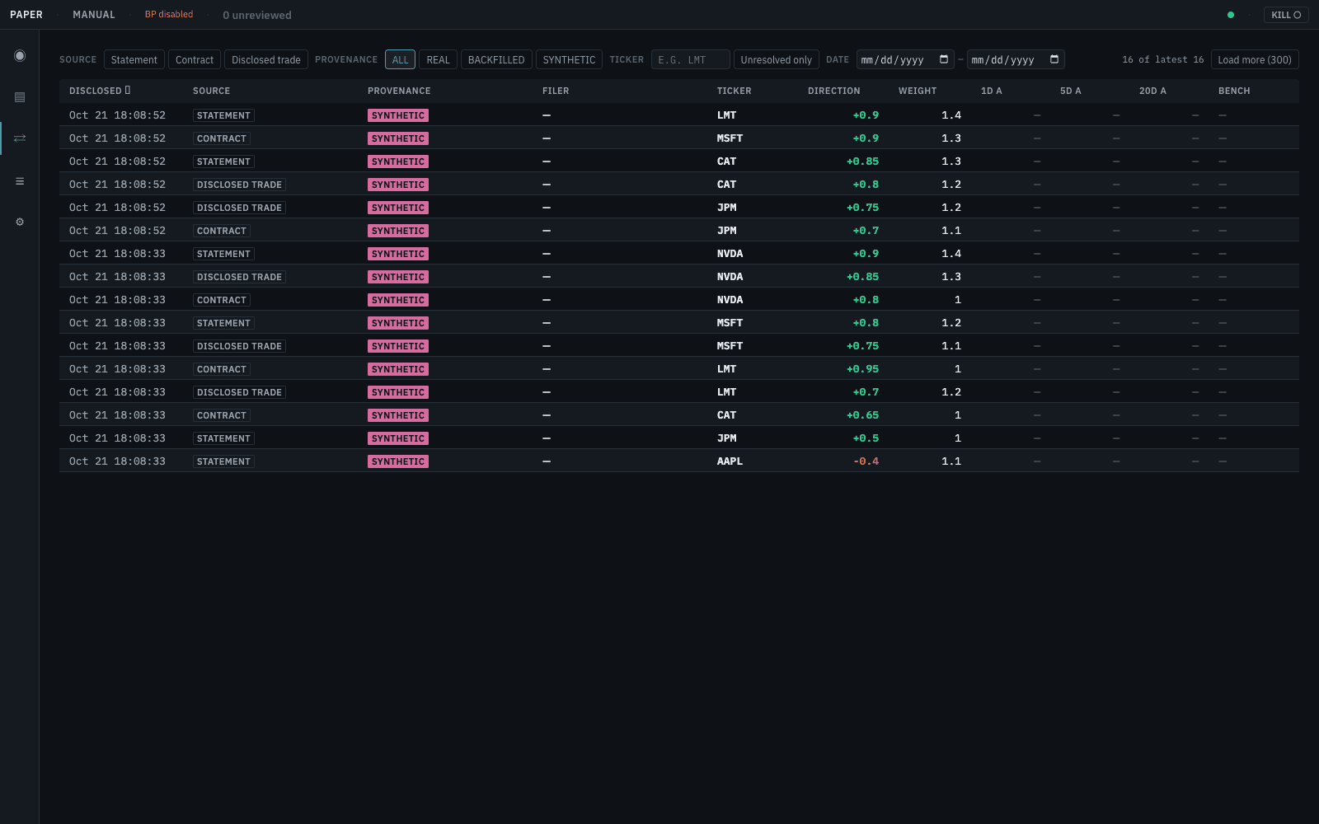Viewport: 1319px width, 824px height.
Task: Open the stacked-rows table icon in sidebar
Action: [x=20, y=97]
